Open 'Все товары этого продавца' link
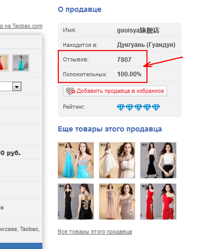This screenshot has width=197, height=249. click(95, 231)
